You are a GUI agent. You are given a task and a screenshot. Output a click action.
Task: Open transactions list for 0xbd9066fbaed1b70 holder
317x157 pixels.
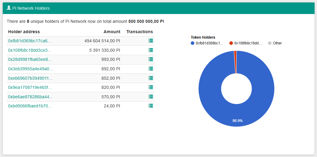pyautogui.click(x=151, y=106)
